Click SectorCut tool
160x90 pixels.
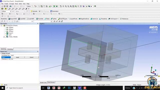pos(94,19)
